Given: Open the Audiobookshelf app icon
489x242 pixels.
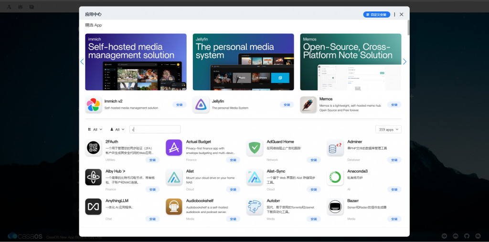Looking at the screenshot, I should [174, 207].
